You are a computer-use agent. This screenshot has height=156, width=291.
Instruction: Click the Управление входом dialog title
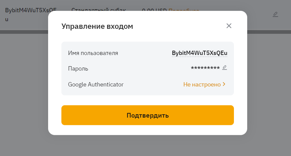(97, 26)
